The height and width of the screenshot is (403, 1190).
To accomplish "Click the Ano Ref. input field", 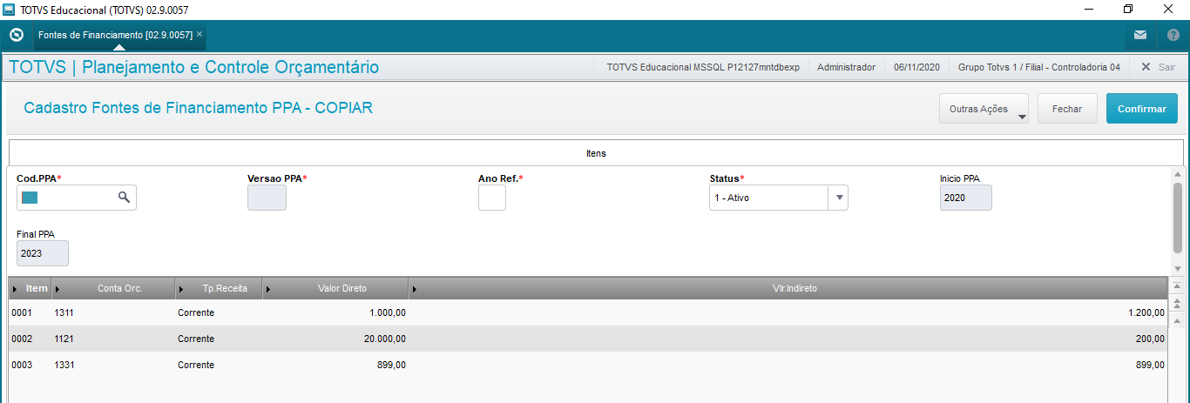I will pyautogui.click(x=492, y=198).
